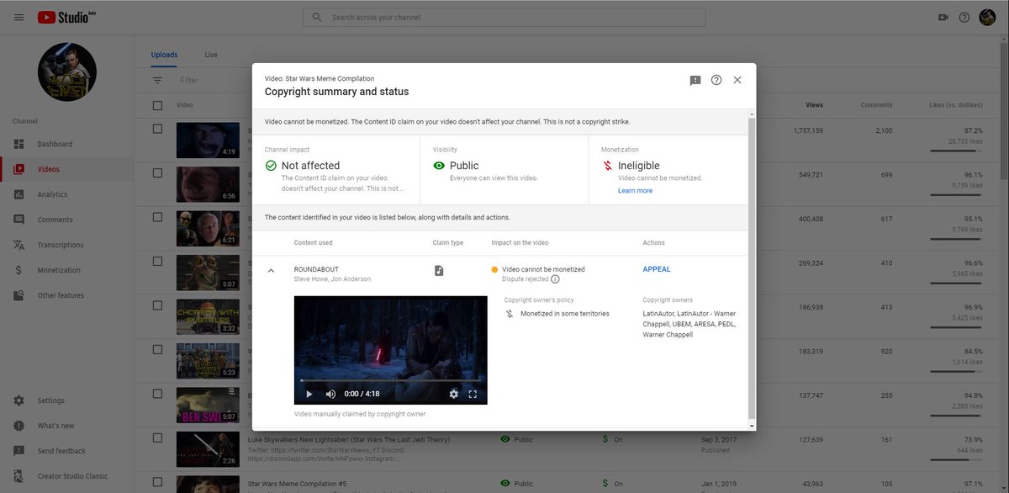Click the Comments sidebar icon
This screenshot has height=493, width=1009.
18,220
